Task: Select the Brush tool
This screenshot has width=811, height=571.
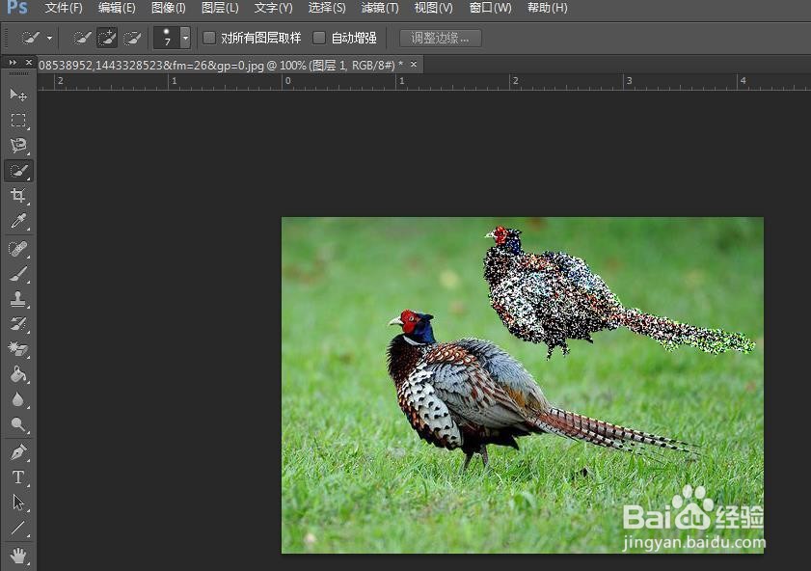Action: click(18, 274)
